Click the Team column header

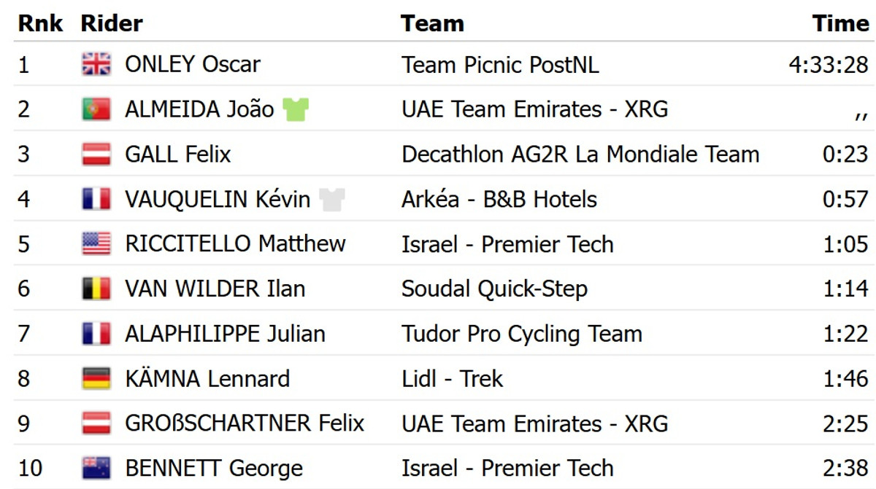click(x=432, y=23)
